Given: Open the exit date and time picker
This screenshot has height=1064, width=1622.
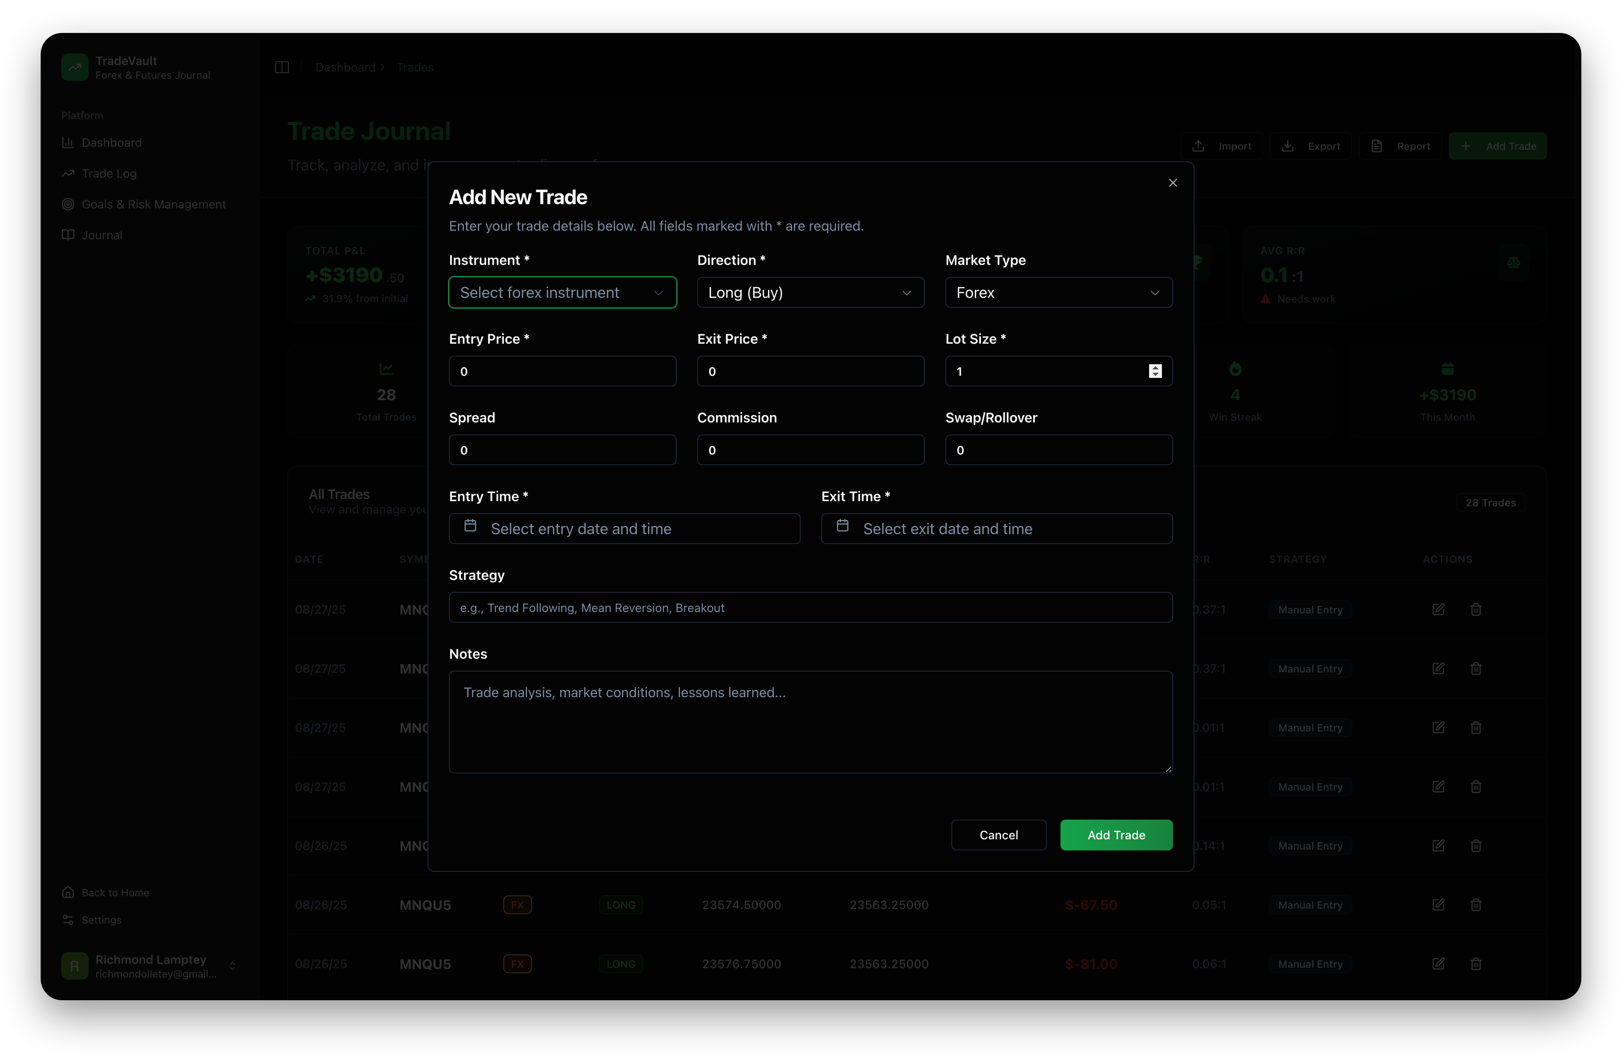Looking at the screenshot, I should (x=996, y=529).
